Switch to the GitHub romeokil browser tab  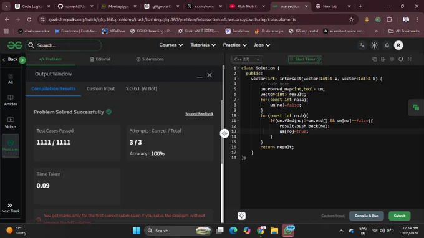(x=75, y=6)
